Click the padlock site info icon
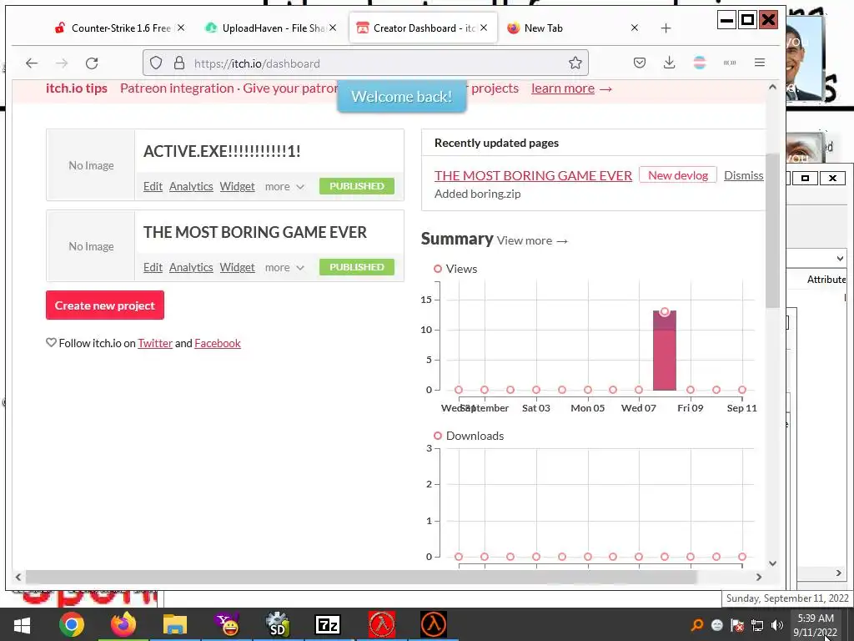 (x=178, y=63)
